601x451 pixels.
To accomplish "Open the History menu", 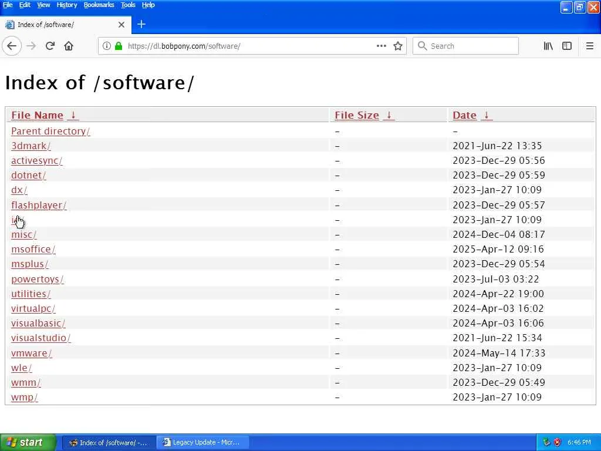I will (67, 5).
